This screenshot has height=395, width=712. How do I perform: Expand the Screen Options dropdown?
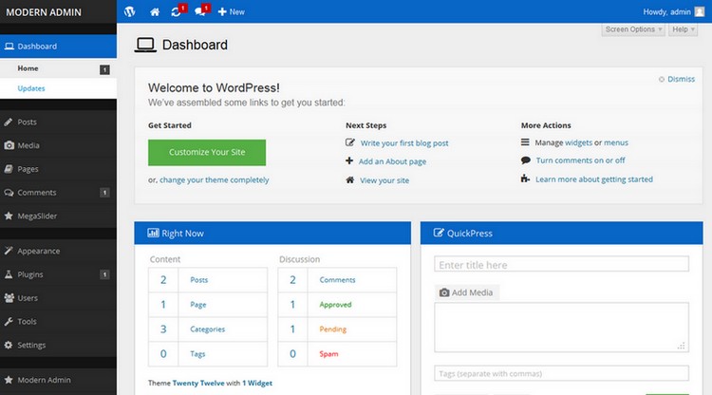[633, 29]
